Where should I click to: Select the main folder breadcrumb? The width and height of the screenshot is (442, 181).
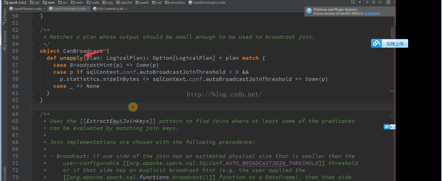click(x=77, y=2)
